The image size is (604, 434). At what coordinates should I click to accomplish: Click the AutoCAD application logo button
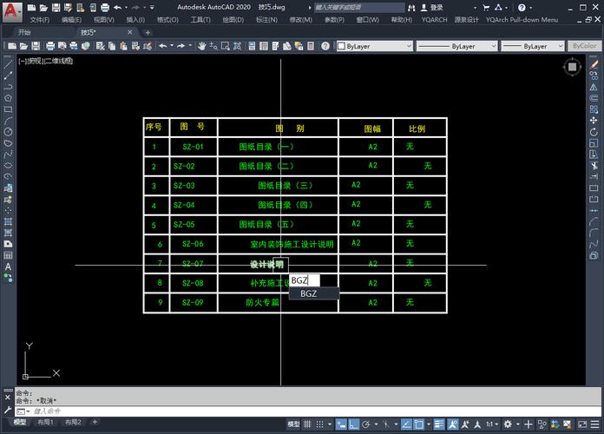tap(10, 9)
